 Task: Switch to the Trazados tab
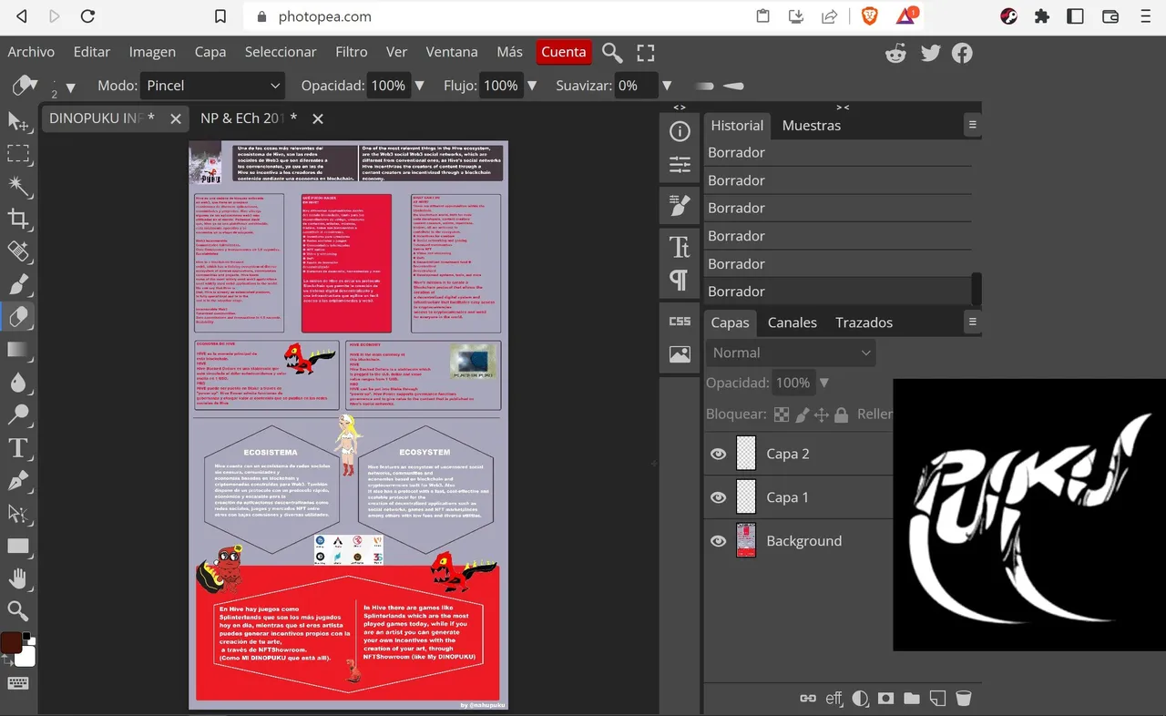(864, 322)
